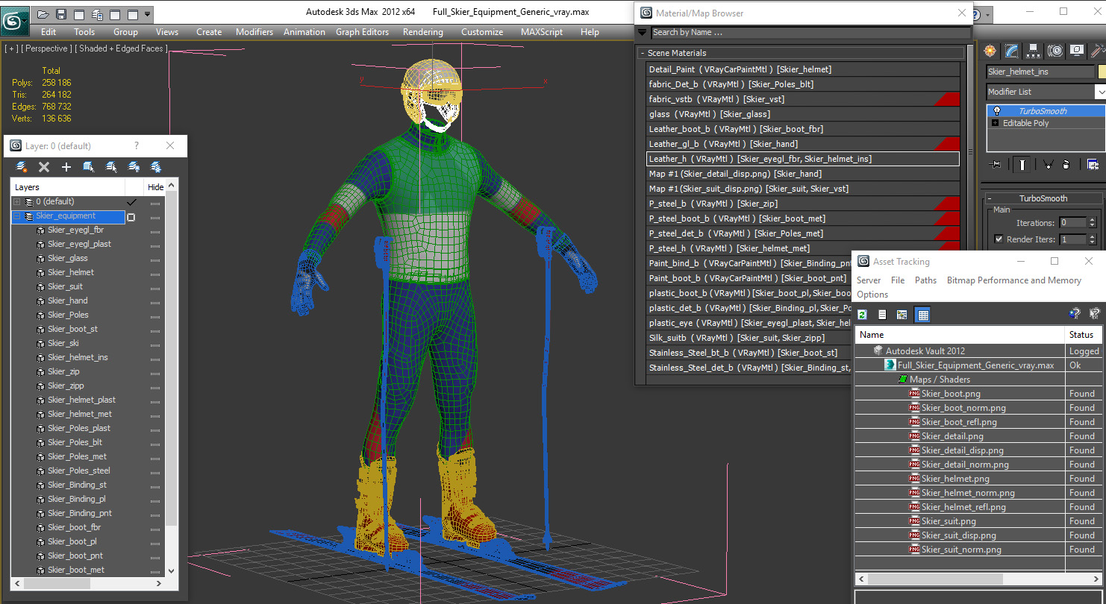Image resolution: width=1106 pixels, height=604 pixels.
Task: Open the Create command panel tab
Action: [x=990, y=51]
